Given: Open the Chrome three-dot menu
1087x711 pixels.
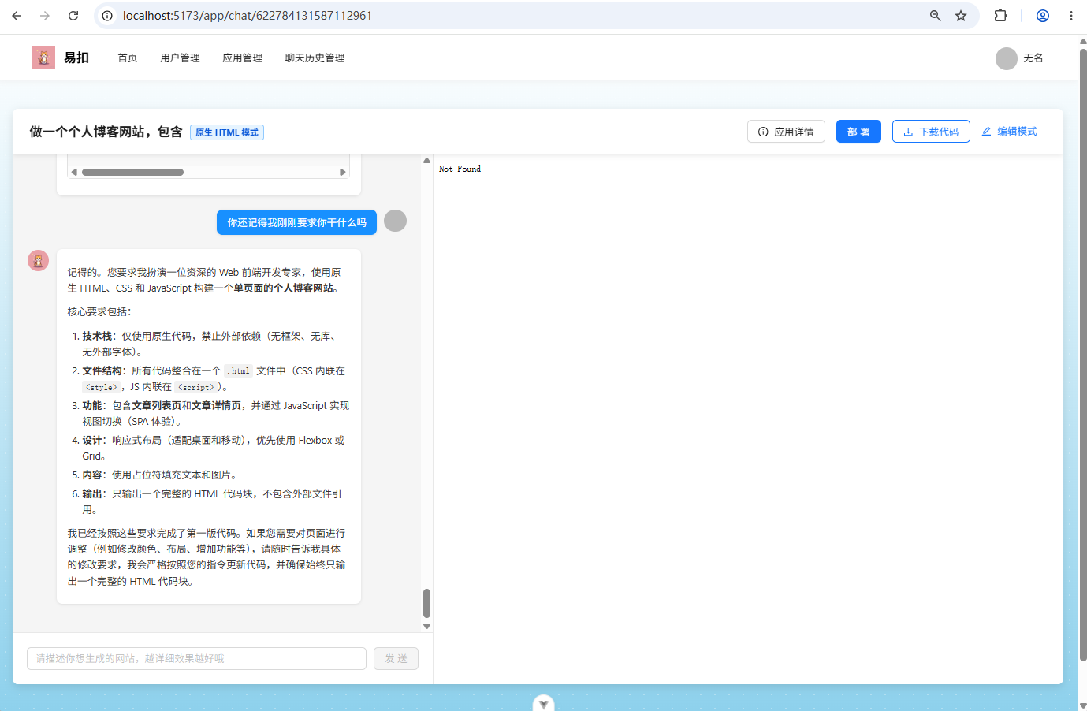Looking at the screenshot, I should (1070, 16).
